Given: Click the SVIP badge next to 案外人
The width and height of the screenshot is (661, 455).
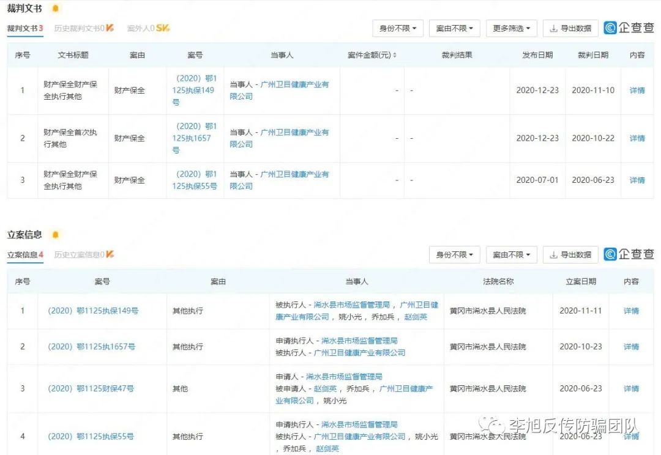Looking at the screenshot, I should (x=163, y=28).
